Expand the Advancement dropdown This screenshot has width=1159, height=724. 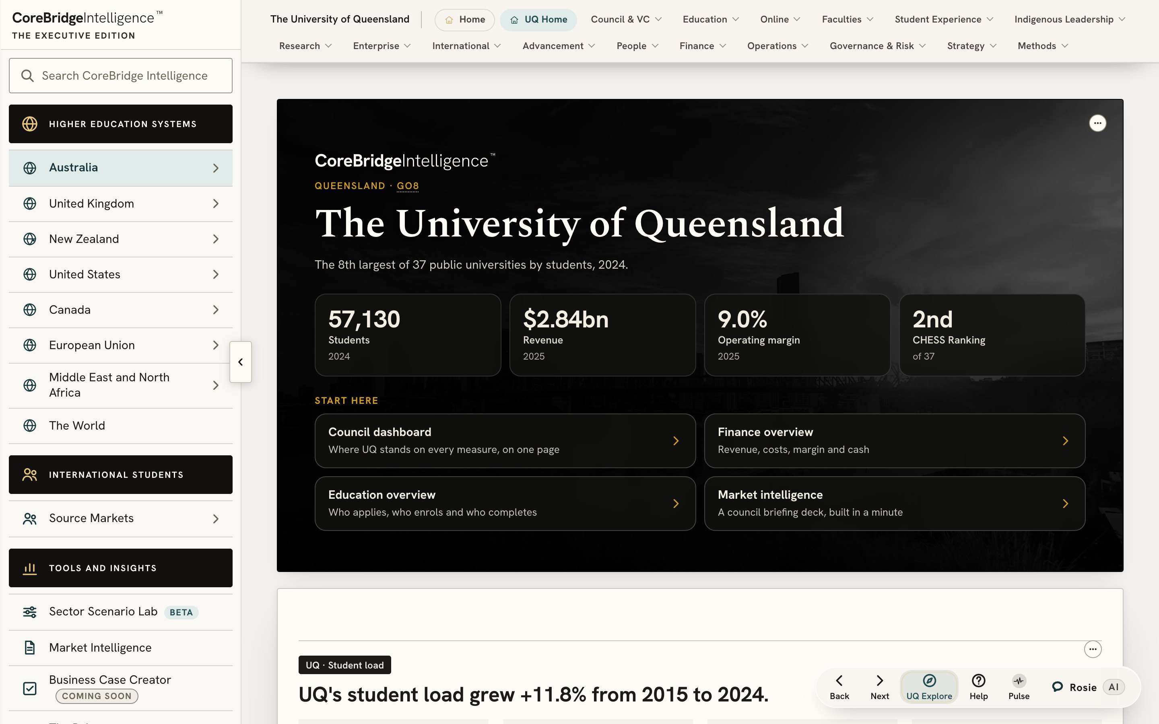pos(559,46)
